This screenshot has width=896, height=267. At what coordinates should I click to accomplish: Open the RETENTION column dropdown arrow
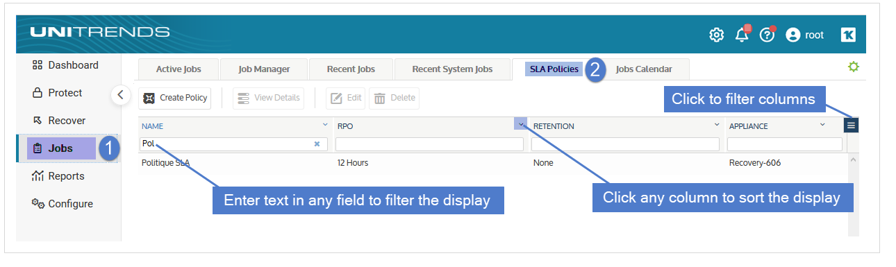click(x=717, y=125)
